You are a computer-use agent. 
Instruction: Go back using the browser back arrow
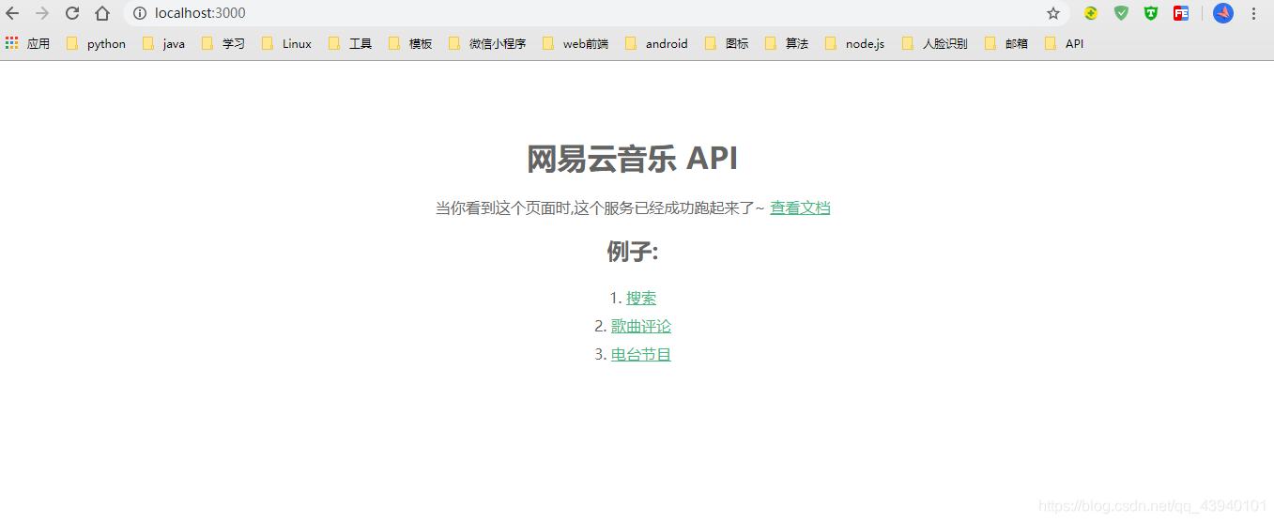pos(12,13)
